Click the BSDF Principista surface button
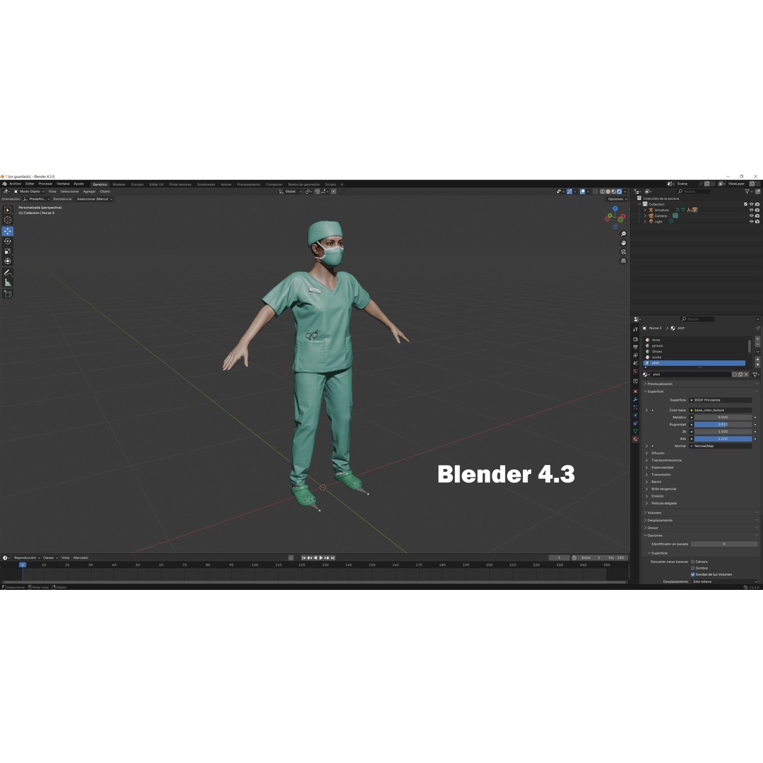Screen dimensions: 763x763 coord(720,400)
